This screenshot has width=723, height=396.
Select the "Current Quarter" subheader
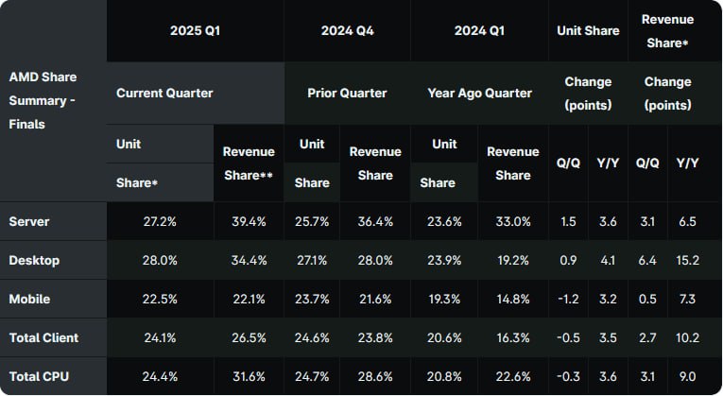pos(164,94)
